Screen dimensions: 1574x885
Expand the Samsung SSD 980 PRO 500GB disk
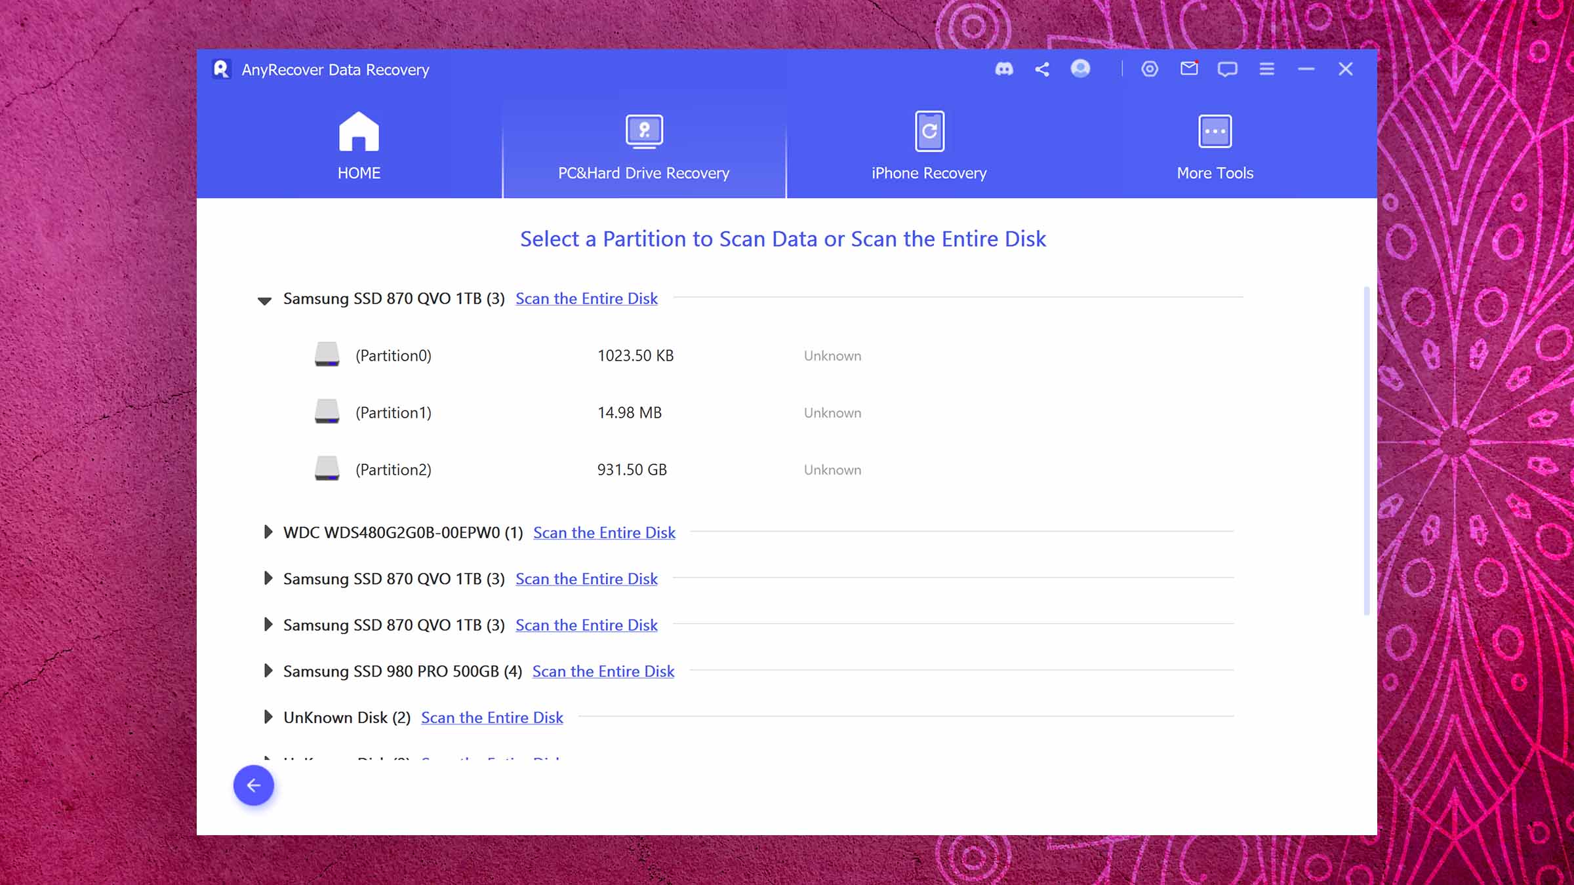click(268, 670)
